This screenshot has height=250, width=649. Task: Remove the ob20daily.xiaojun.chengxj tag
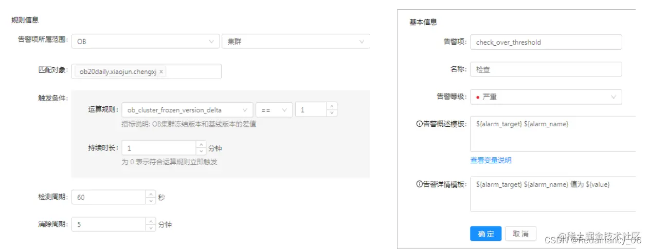[x=161, y=72]
